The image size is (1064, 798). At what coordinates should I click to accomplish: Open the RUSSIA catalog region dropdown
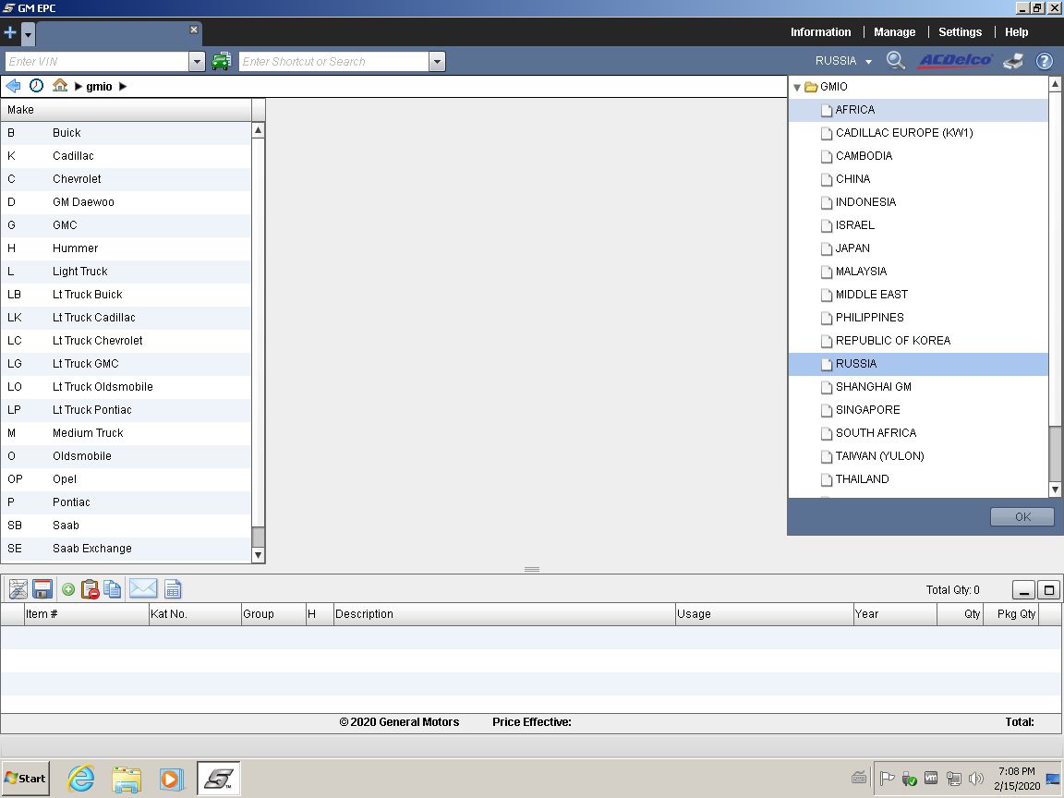tap(842, 61)
